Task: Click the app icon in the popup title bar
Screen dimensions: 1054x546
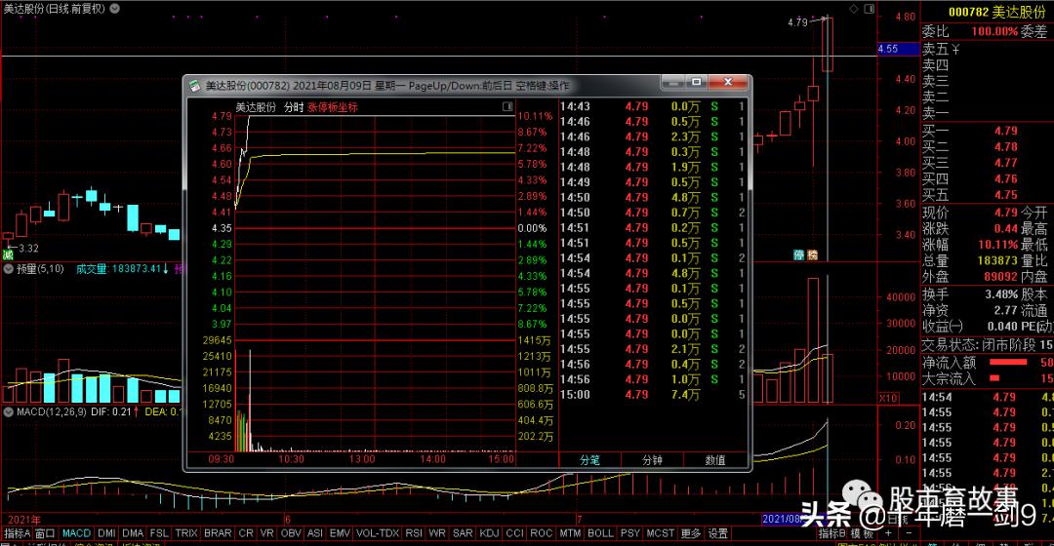Action: coord(194,86)
